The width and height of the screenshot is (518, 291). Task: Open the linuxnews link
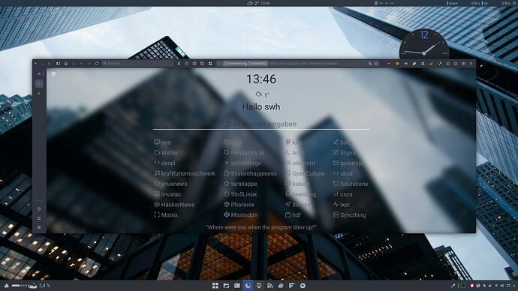click(x=170, y=184)
